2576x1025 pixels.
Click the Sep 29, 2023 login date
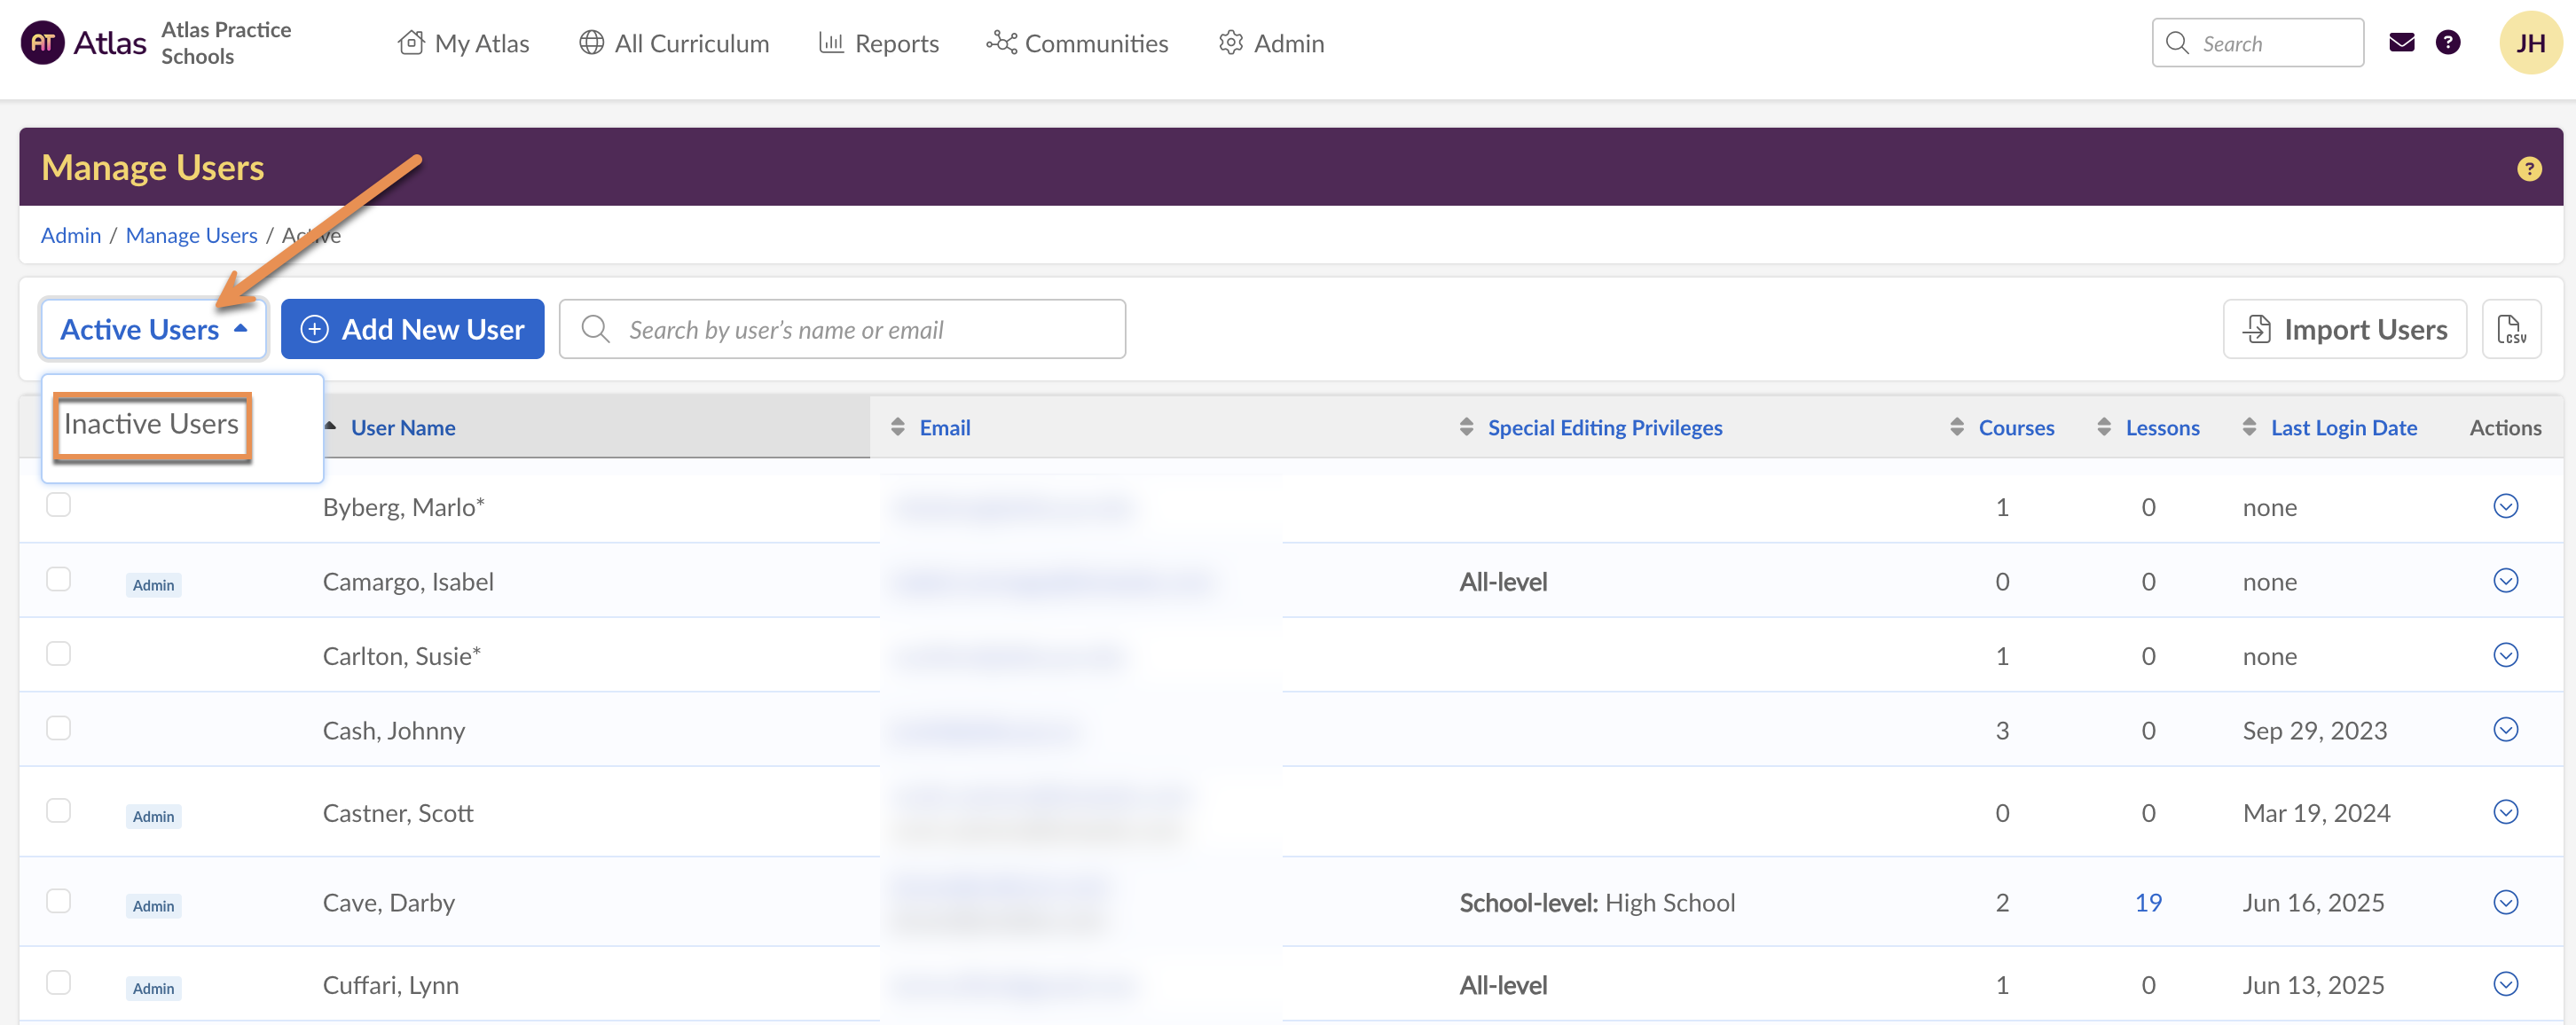(2314, 731)
